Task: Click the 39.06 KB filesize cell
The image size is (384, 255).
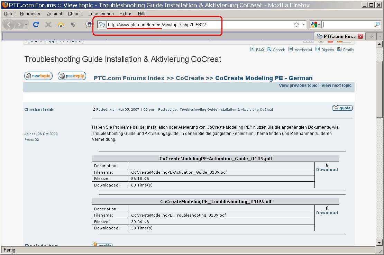Action: [222, 222]
